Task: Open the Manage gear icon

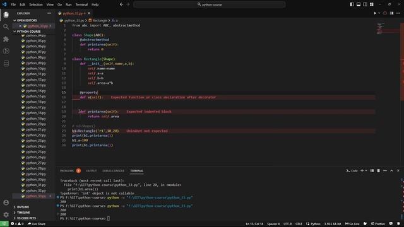Action: click(6, 214)
